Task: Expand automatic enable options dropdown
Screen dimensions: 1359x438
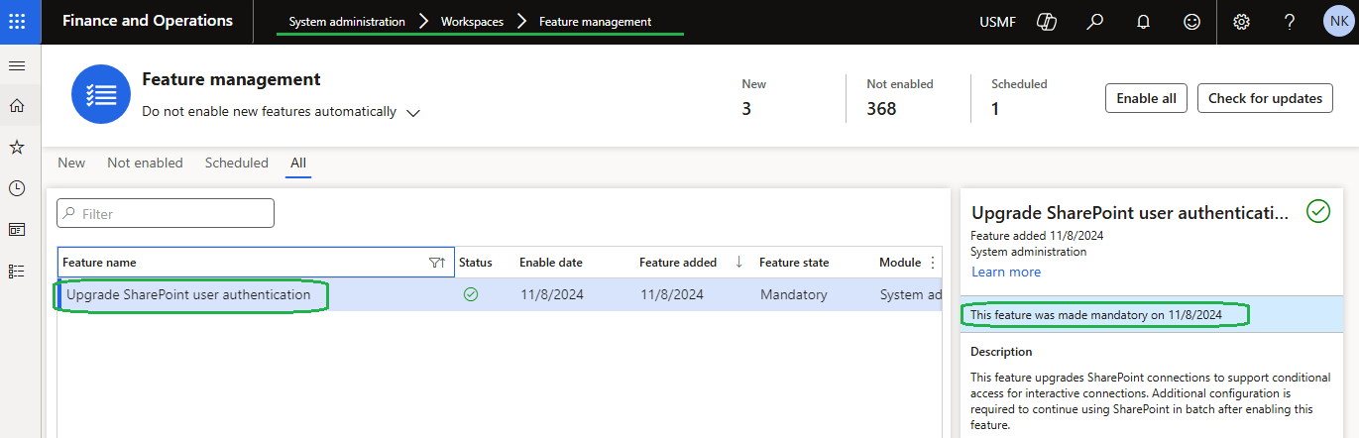Action: (x=413, y=112)
